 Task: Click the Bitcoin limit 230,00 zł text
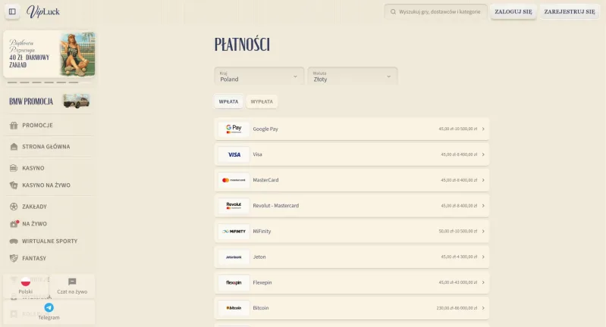point(457,308)
